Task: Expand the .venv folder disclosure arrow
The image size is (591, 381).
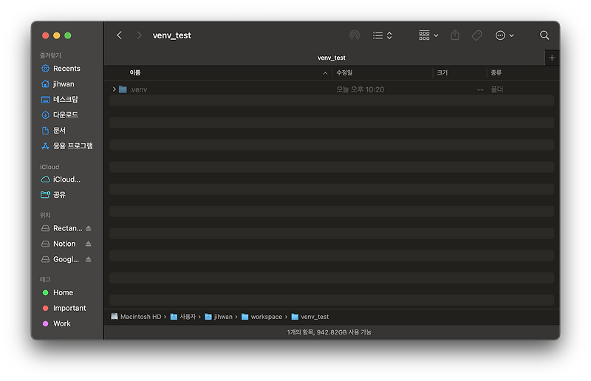Action: 115,89
